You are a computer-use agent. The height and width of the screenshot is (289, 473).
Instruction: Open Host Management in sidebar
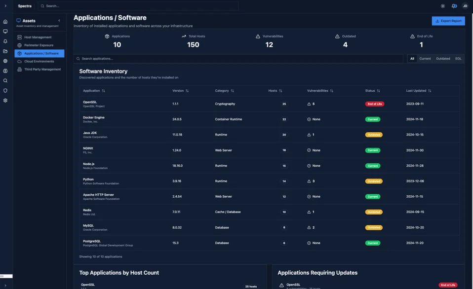[38, 37]
